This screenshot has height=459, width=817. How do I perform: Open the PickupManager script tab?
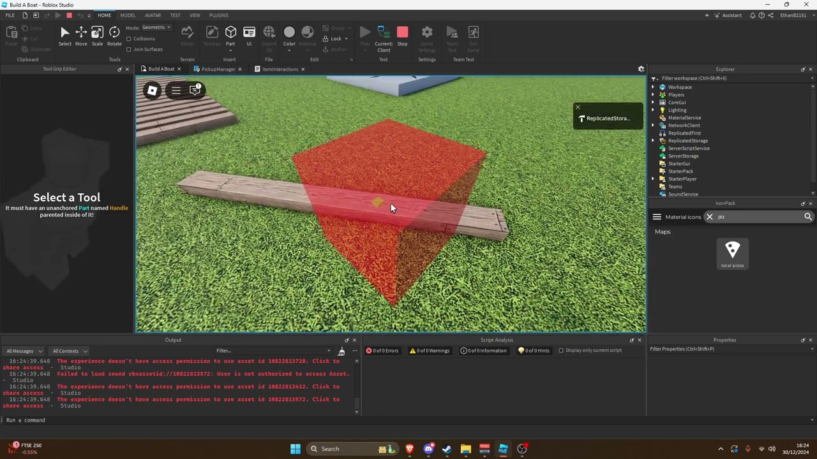click(x=218, y=69)
